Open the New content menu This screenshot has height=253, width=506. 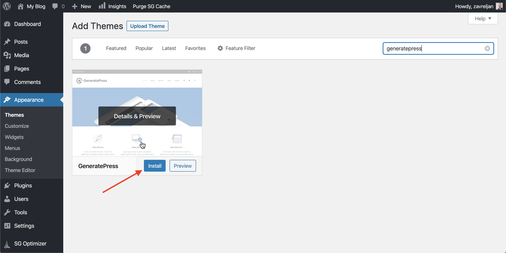[81, 6]
